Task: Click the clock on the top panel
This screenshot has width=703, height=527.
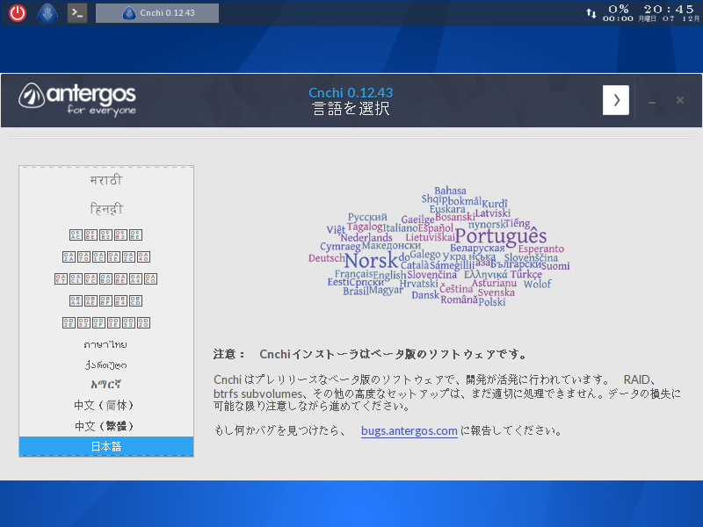Action: pos(658,8)
